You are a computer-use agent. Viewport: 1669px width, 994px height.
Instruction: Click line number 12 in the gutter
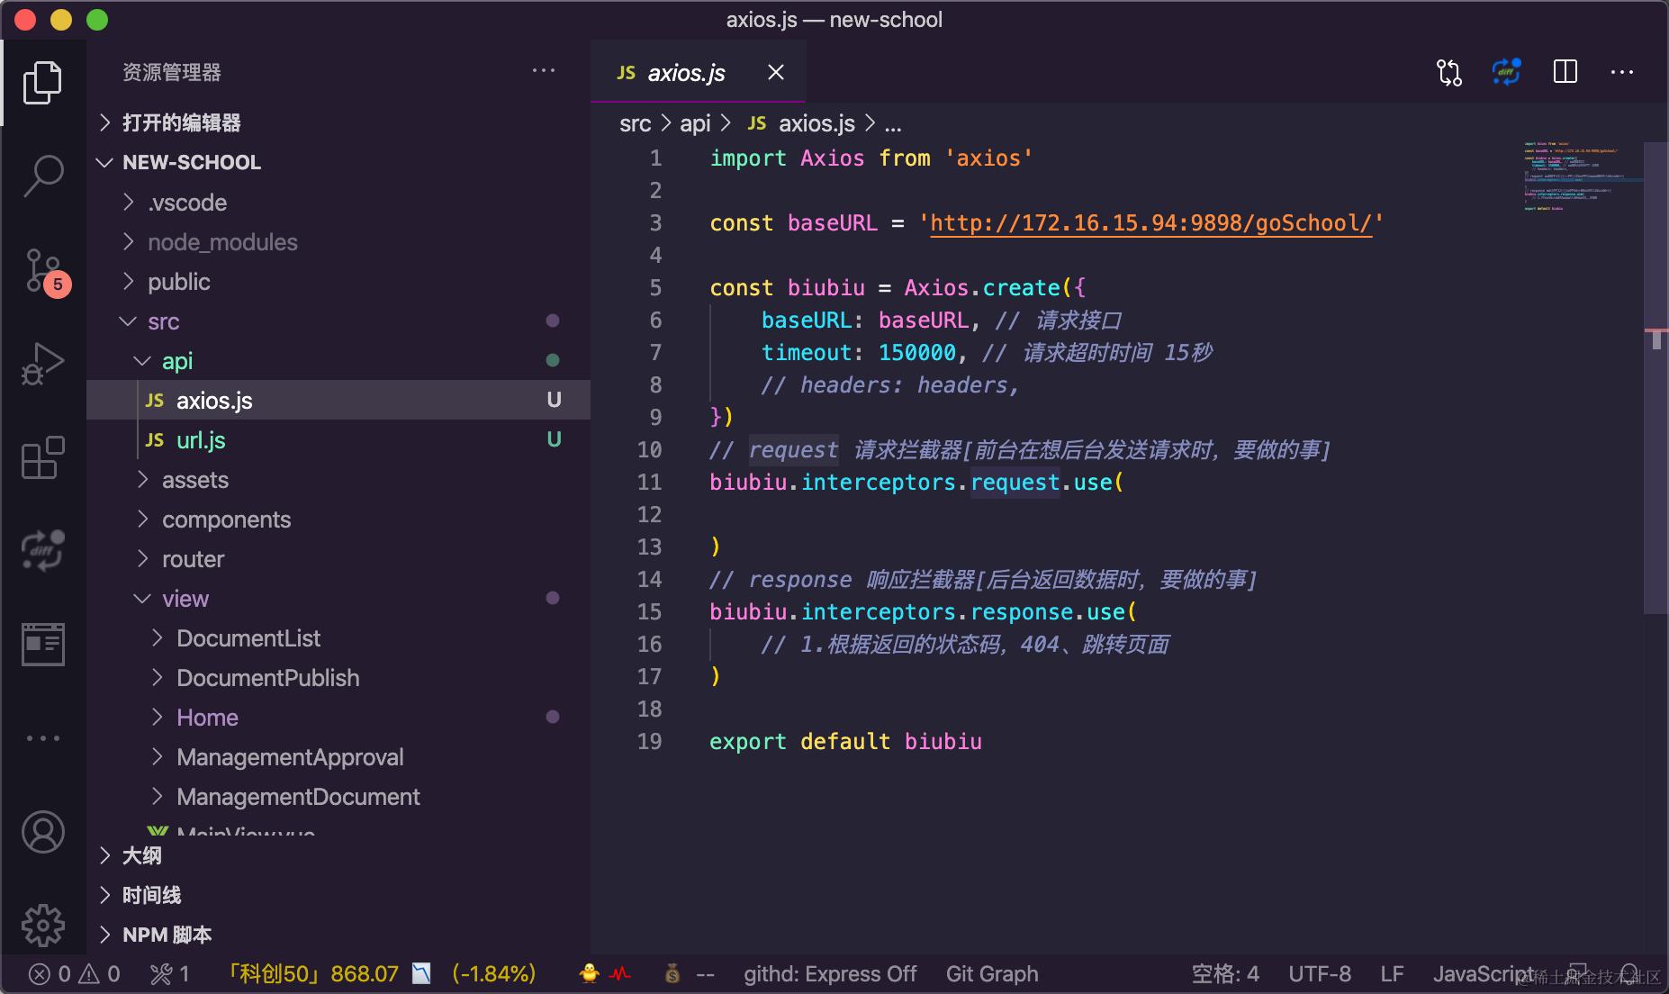click(x=650, y=514)
